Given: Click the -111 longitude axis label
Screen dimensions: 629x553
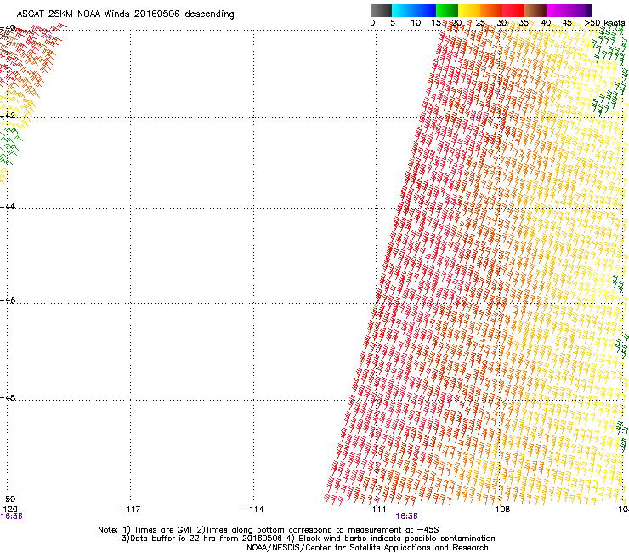Looking at the screenshot, I should pyautogui.click(x=376, y=510).
